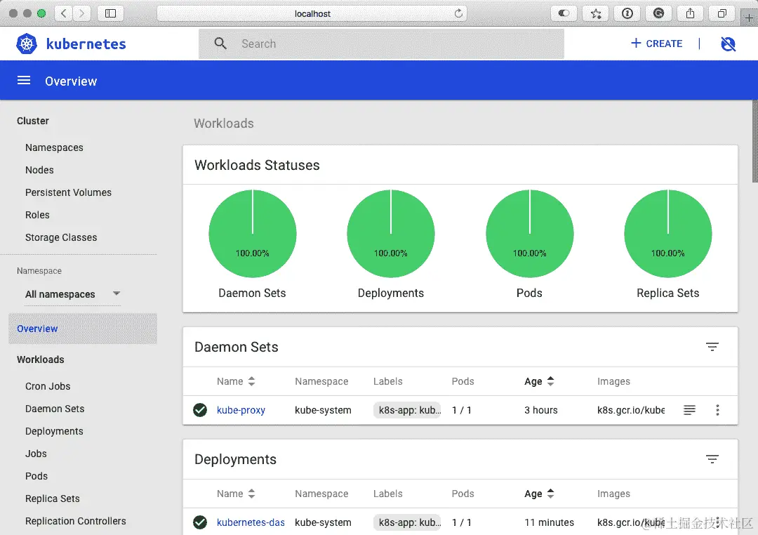The height and width of the screenshot is (535, 758).
Task: Click the kubernetes-das green status checkmark
Action: [199, 522]
